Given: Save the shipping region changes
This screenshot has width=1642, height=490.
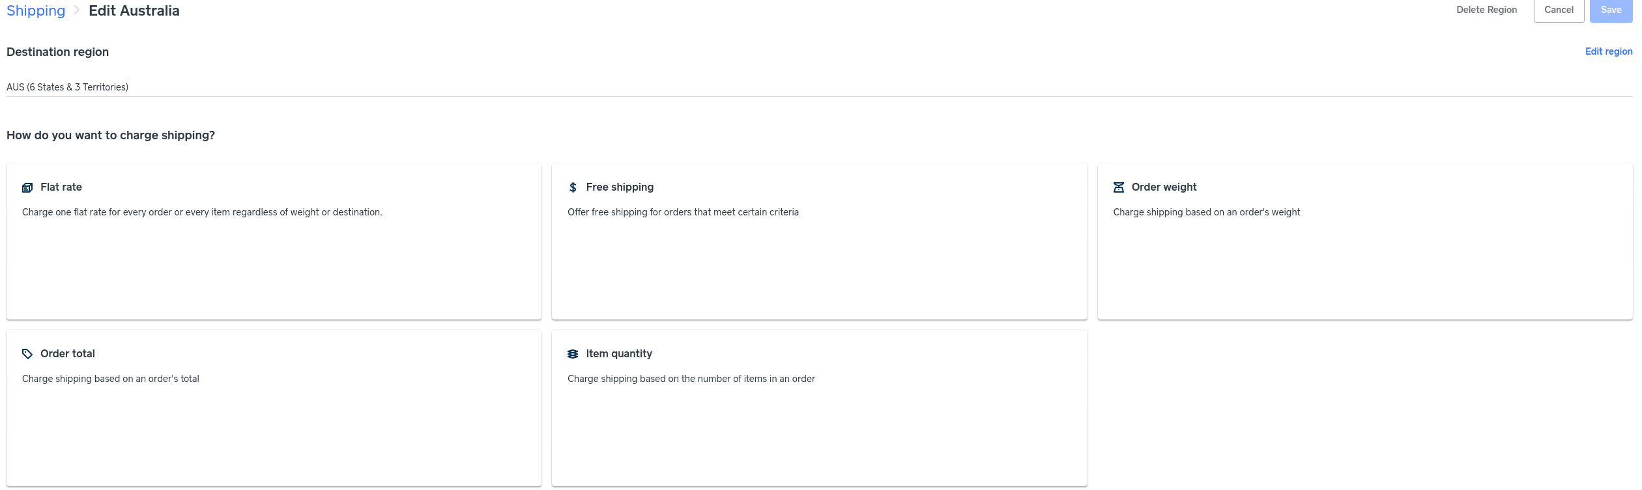Looking at the screenshot, I should tap(1611, 10).
